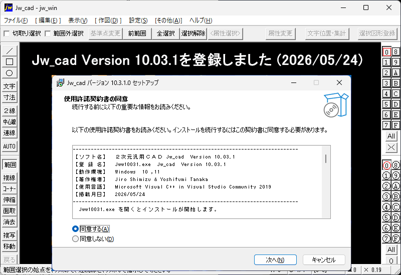401x275 pixels.
Task: Enable the 切取り選択 checkbox
Action: [7, 33]
